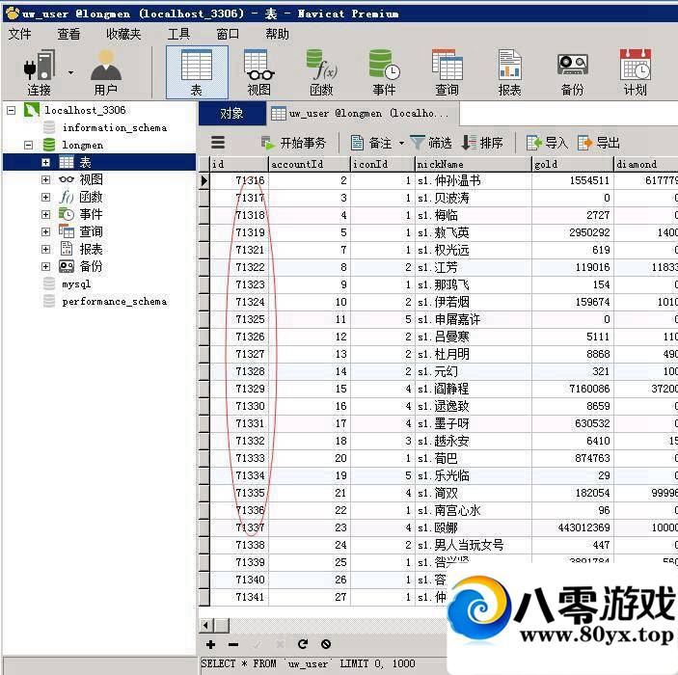Click the 导入 import button
678x675 pixels.
547,143
